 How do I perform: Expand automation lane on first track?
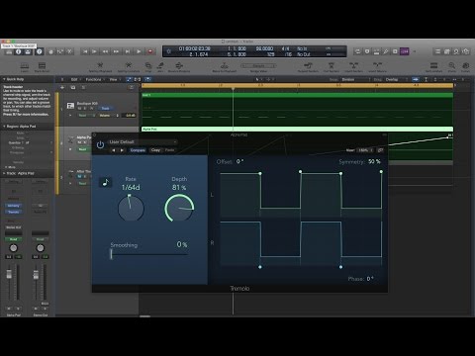click(x=70, y=116)
